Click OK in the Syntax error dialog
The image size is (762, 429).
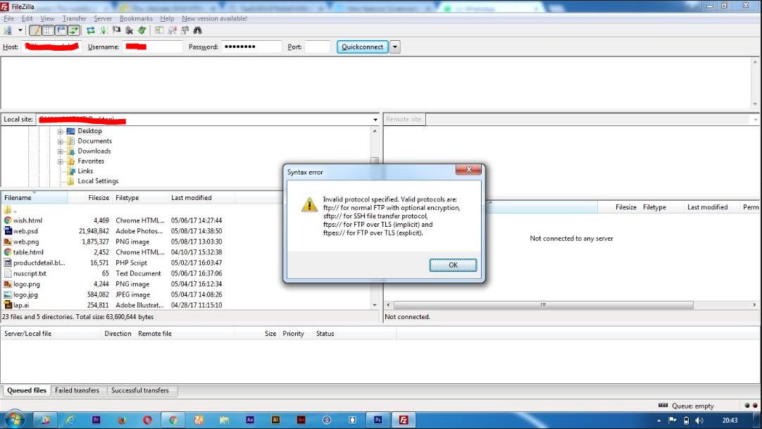coord(453,265)
